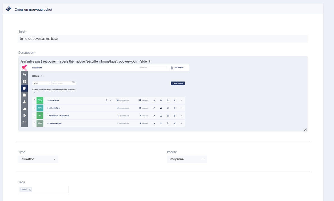The image size is (334, 201).
Task: Click the 'Écrivez un tag' field in embedded screenshot
Action: [x=63, y=83]
